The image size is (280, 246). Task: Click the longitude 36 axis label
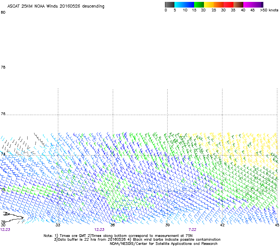pos(112,225)
